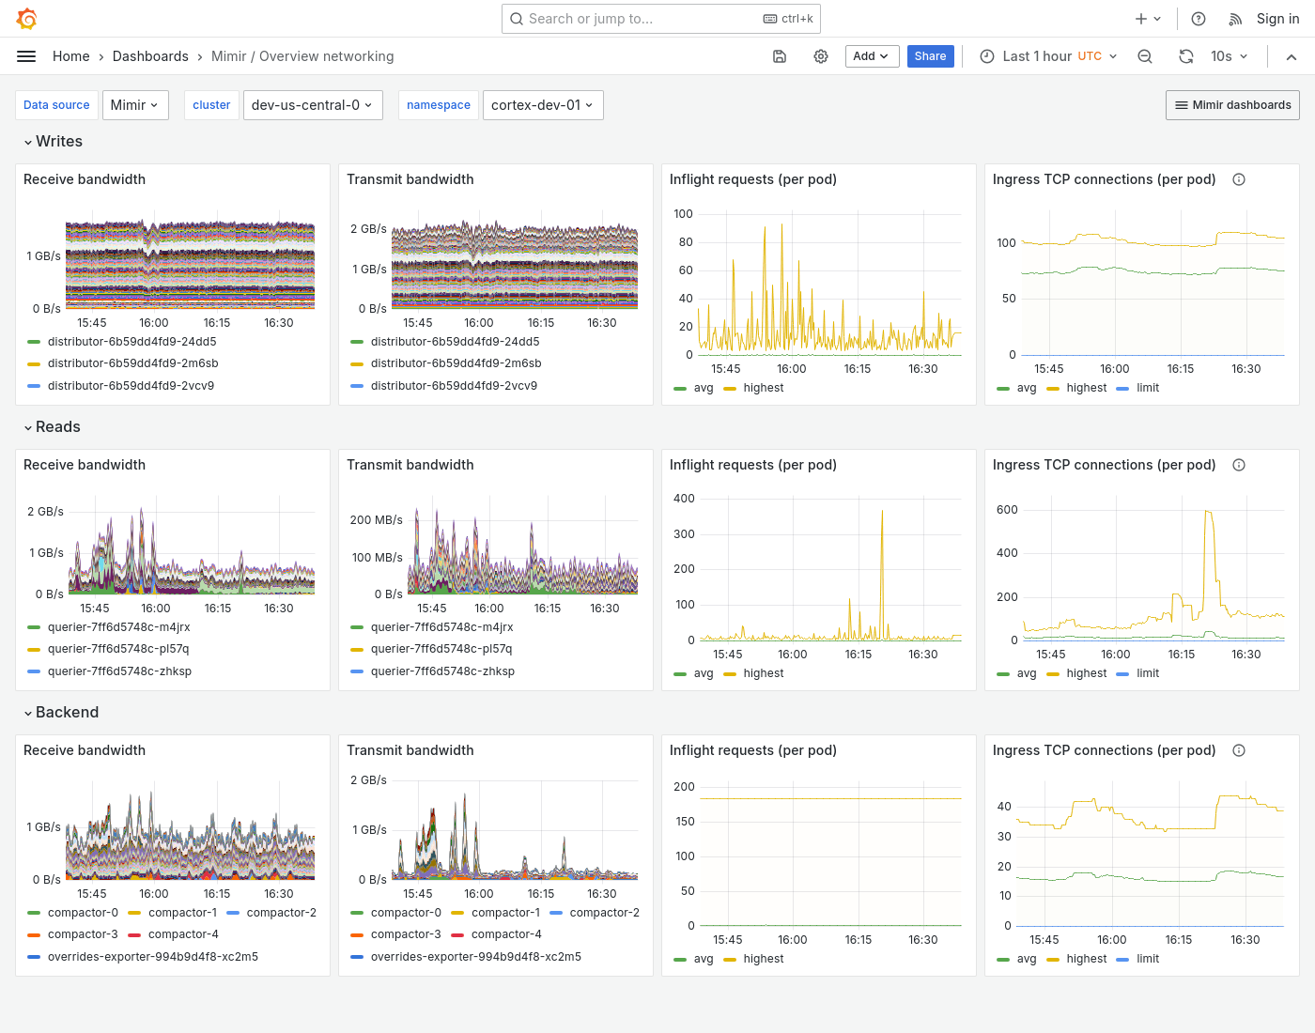Open dashboard settings gear
The width and height of the screenshot is (1315, 1033).
point(821,56)
